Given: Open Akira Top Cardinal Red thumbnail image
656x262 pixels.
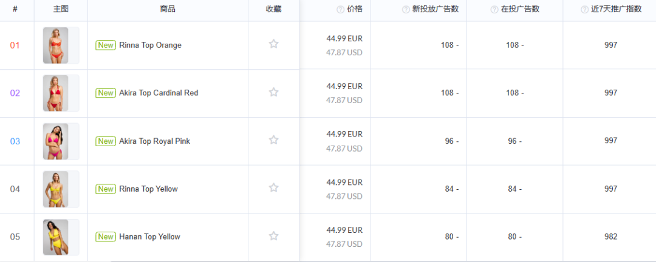Looking at the screenshot, I should click(55, 93).
